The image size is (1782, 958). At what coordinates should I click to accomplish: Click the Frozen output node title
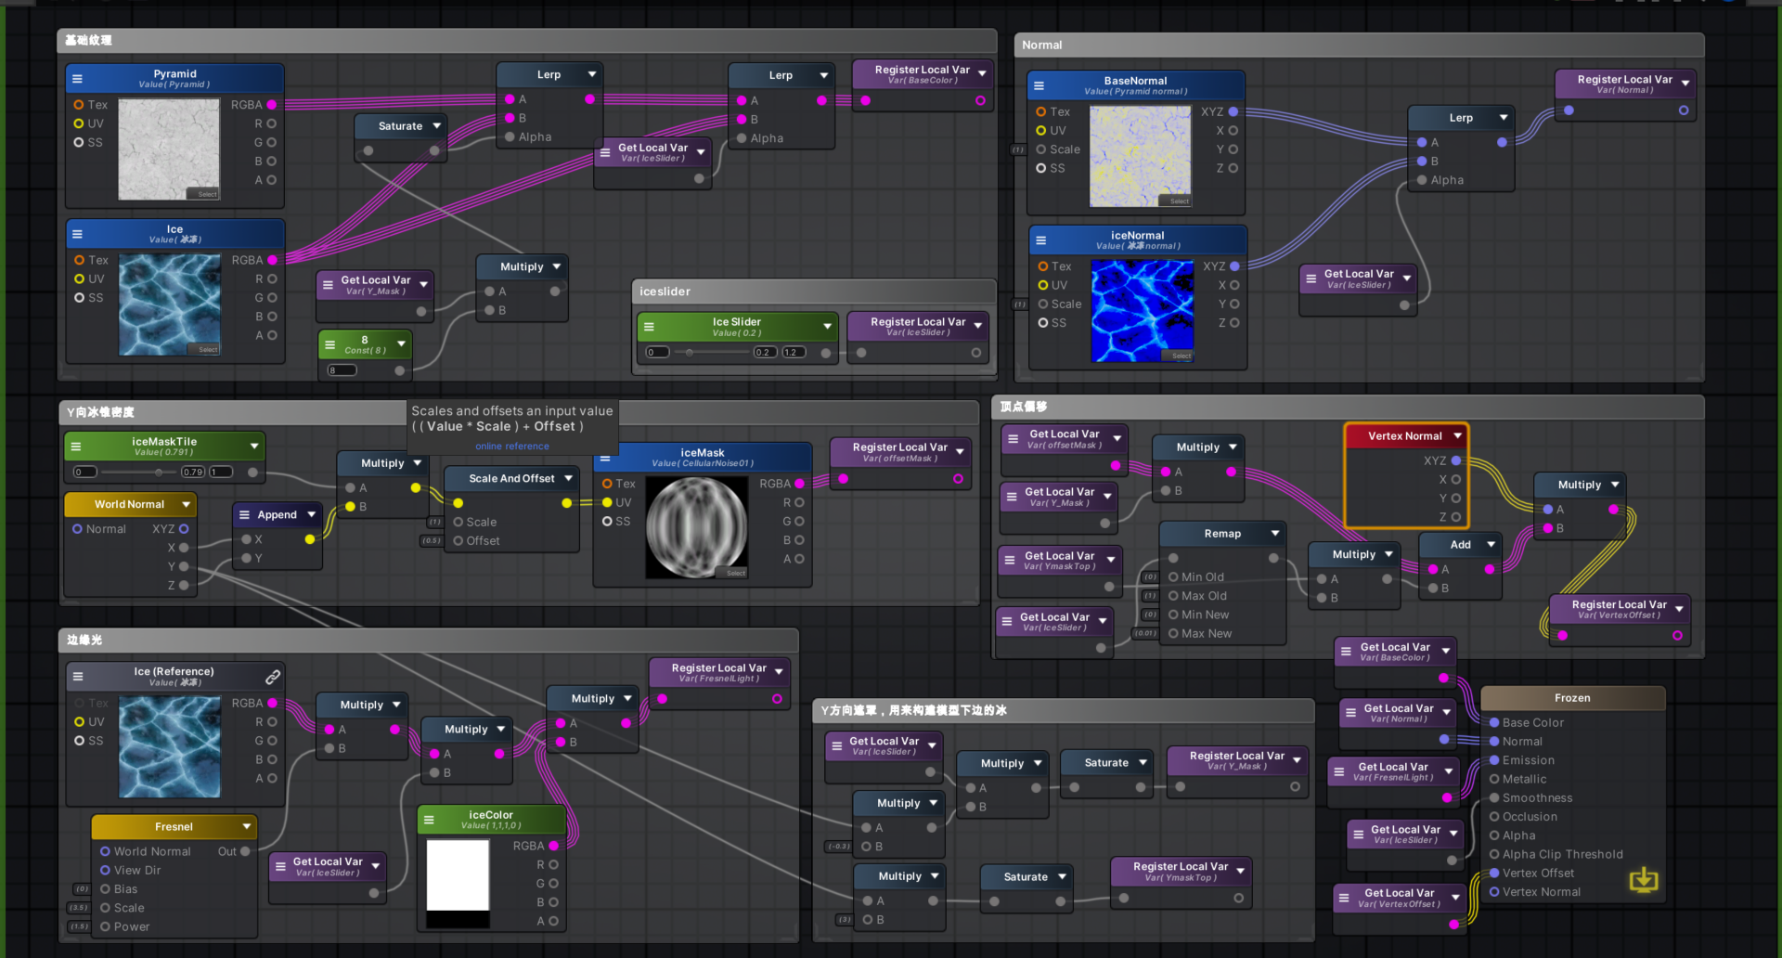point(1572,698)
